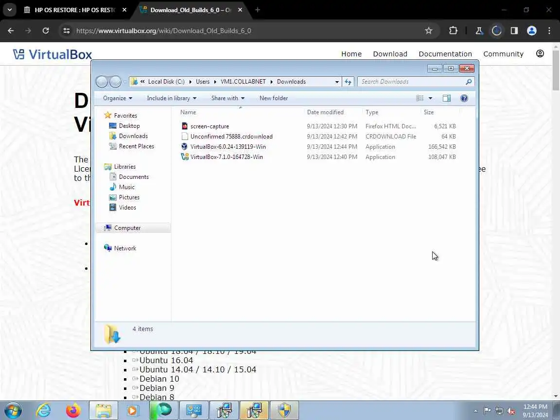Open Share with dropdown
560x420 pixels.
(x=227, y=98)
